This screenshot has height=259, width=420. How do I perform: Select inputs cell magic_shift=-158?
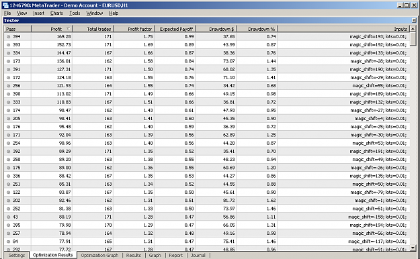click(377, 217)
